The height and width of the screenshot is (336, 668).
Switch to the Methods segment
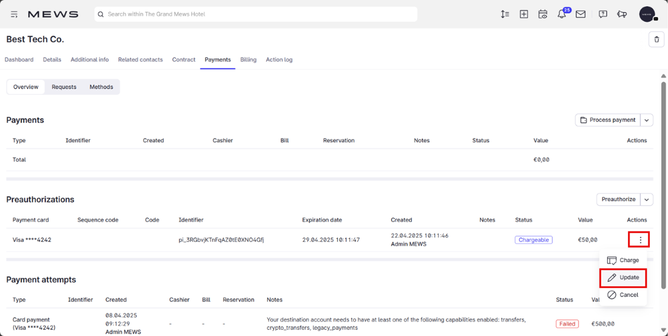pos(101,87)
